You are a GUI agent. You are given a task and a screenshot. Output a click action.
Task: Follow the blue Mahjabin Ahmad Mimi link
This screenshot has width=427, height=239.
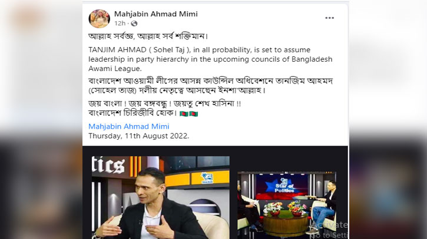coord(129,126)
